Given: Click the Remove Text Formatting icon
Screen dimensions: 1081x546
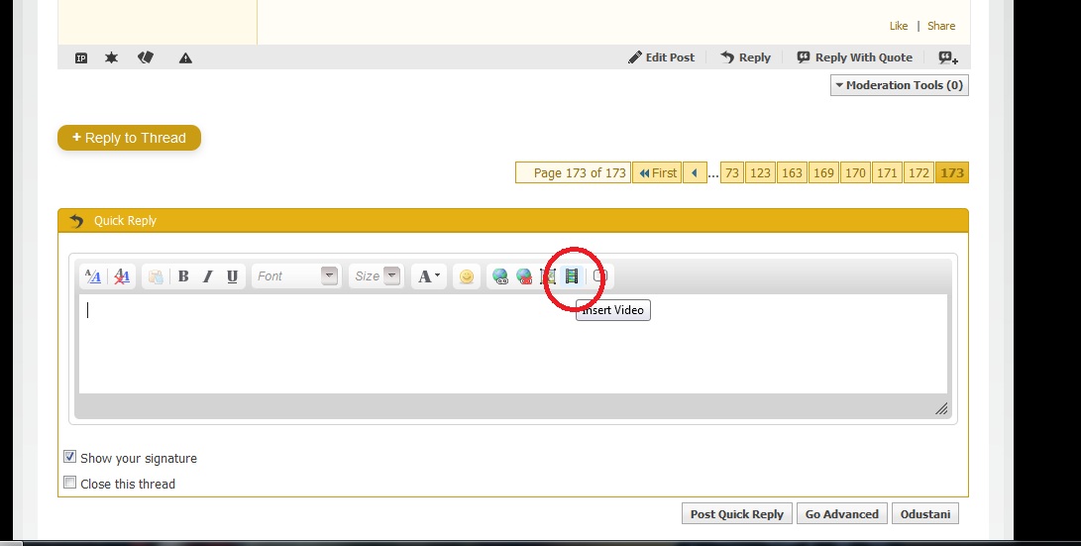Looking at the screenshot, I should click(x=122, y=276).
